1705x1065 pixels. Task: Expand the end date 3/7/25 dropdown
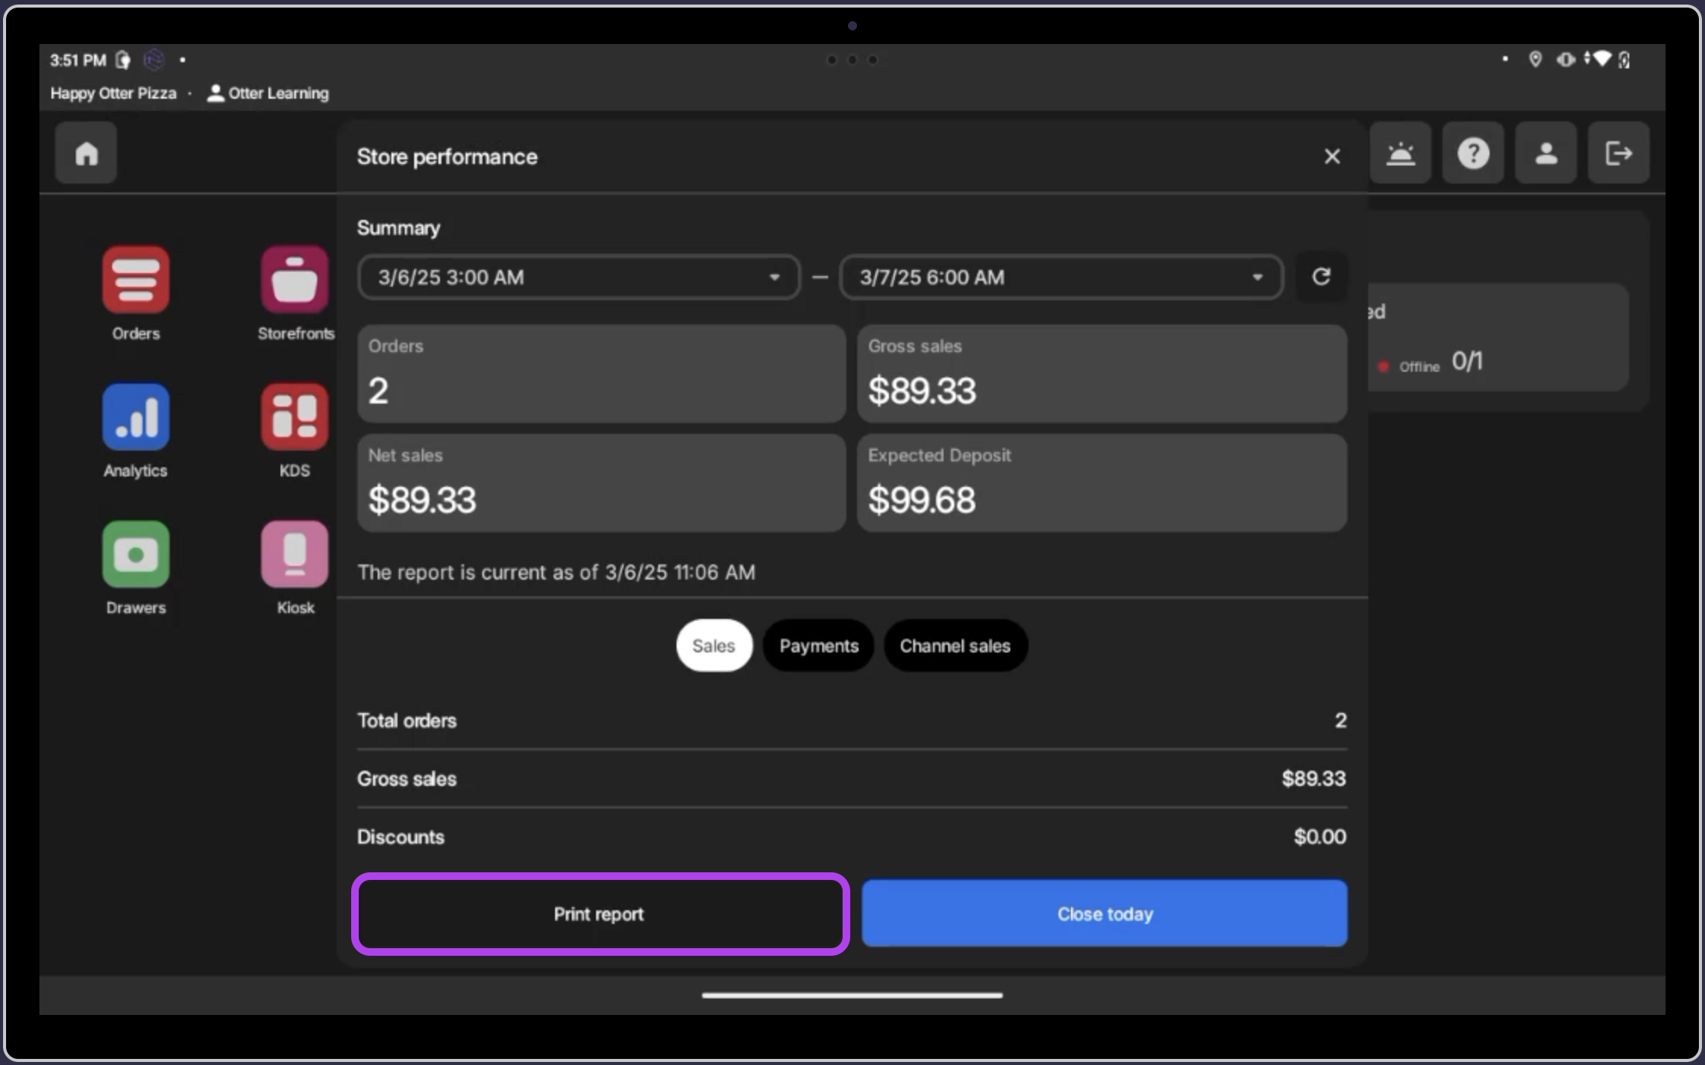coord(1060,278)
